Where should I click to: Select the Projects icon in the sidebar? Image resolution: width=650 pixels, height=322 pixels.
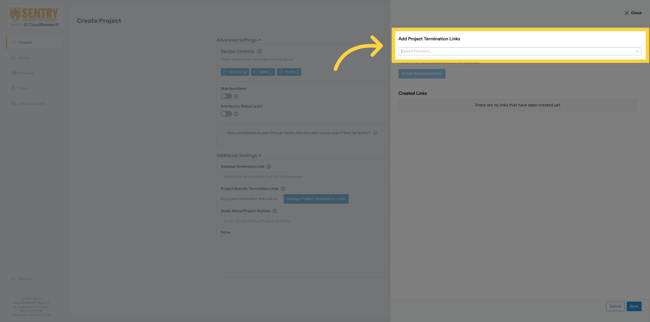[14, 42]
